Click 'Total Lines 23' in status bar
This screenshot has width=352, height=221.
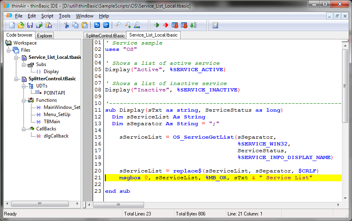pos(138,214)
